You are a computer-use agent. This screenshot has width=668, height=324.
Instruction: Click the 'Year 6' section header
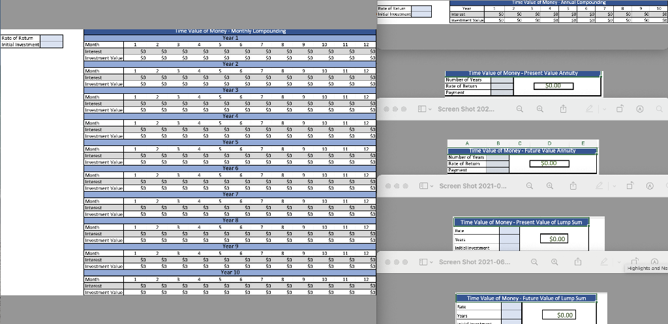click(230, 168)
